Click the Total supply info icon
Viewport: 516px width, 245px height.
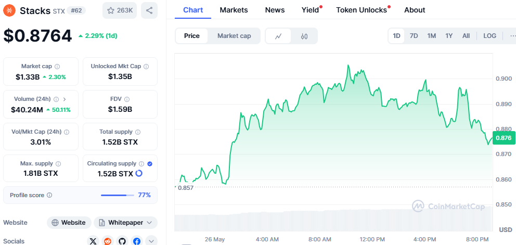(138, 132)
